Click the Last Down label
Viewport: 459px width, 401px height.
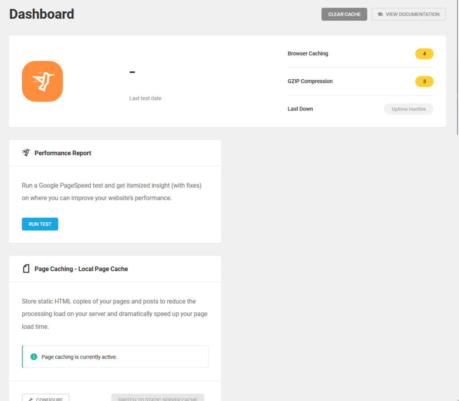click(x=300, y=109)
